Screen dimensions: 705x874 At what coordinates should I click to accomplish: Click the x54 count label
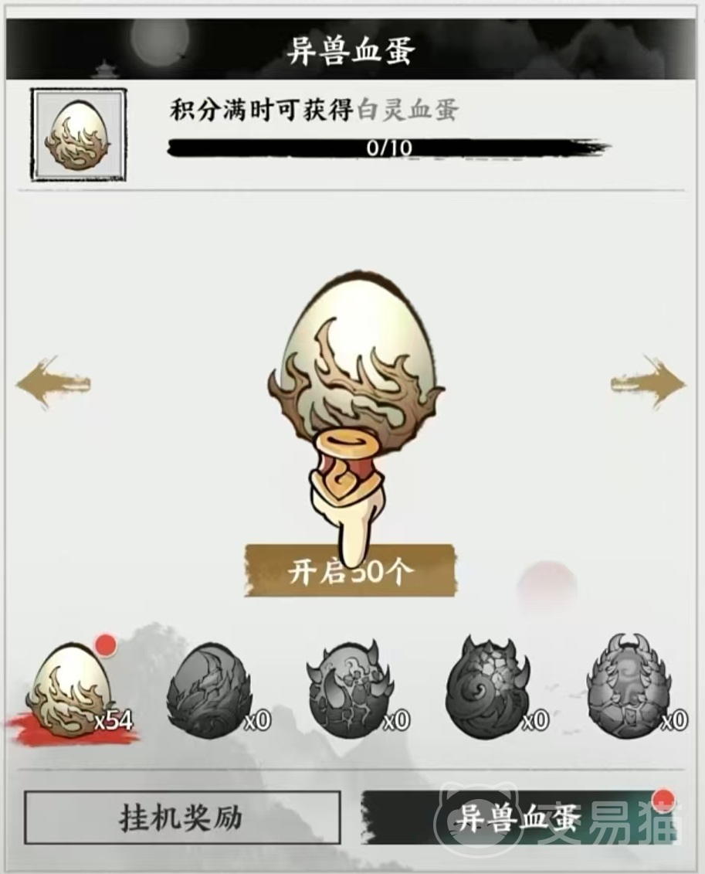(114, 721)
